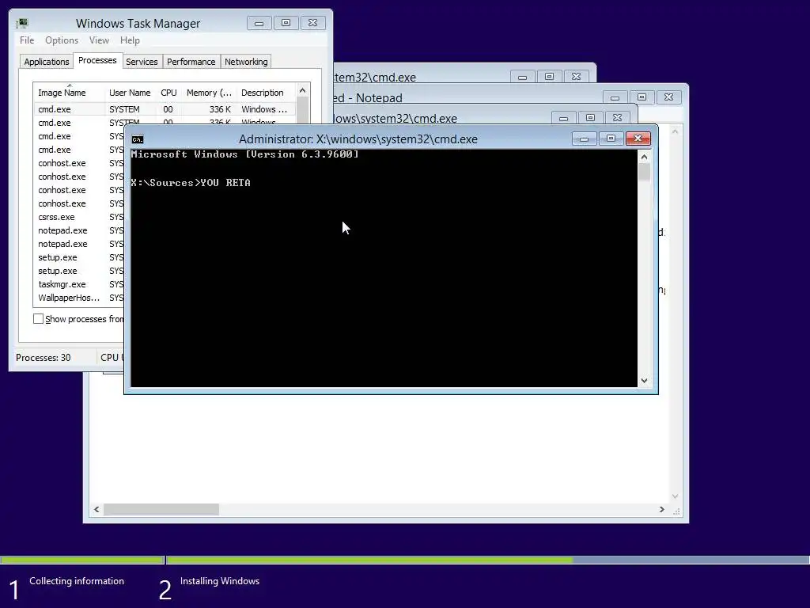Minimize the front Administrator cmd.exe window
This screenshot has width=810, height=608.
585,139
